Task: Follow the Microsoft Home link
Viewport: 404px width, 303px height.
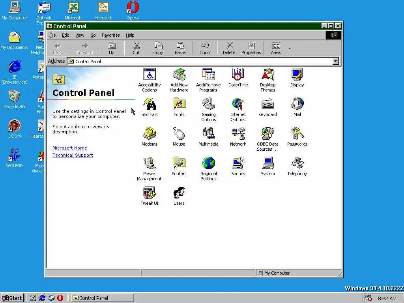Action: click(x=70, y=148)
